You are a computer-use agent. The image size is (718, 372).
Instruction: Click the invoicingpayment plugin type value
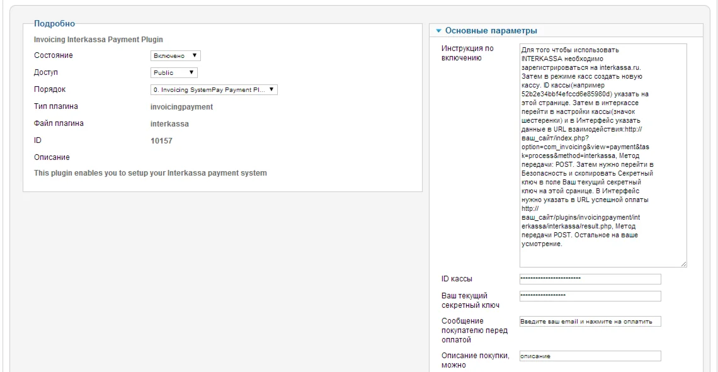(x=181, y=107)
